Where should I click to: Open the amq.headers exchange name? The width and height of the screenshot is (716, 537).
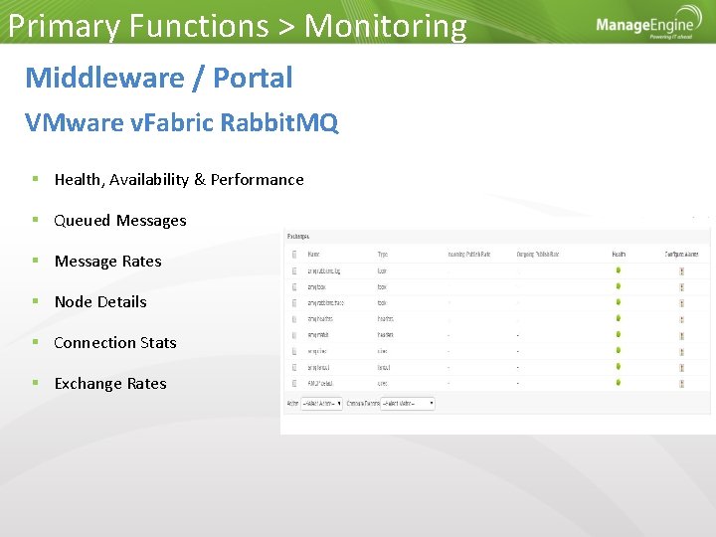[x=320, y=319]
